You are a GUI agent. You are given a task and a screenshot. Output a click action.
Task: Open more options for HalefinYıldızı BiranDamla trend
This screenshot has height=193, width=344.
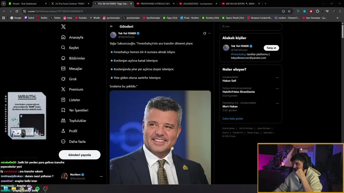point(277,89)
